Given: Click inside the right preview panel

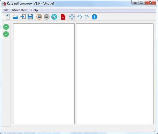Looking at the screenshot, I should [x=115, y=74].
